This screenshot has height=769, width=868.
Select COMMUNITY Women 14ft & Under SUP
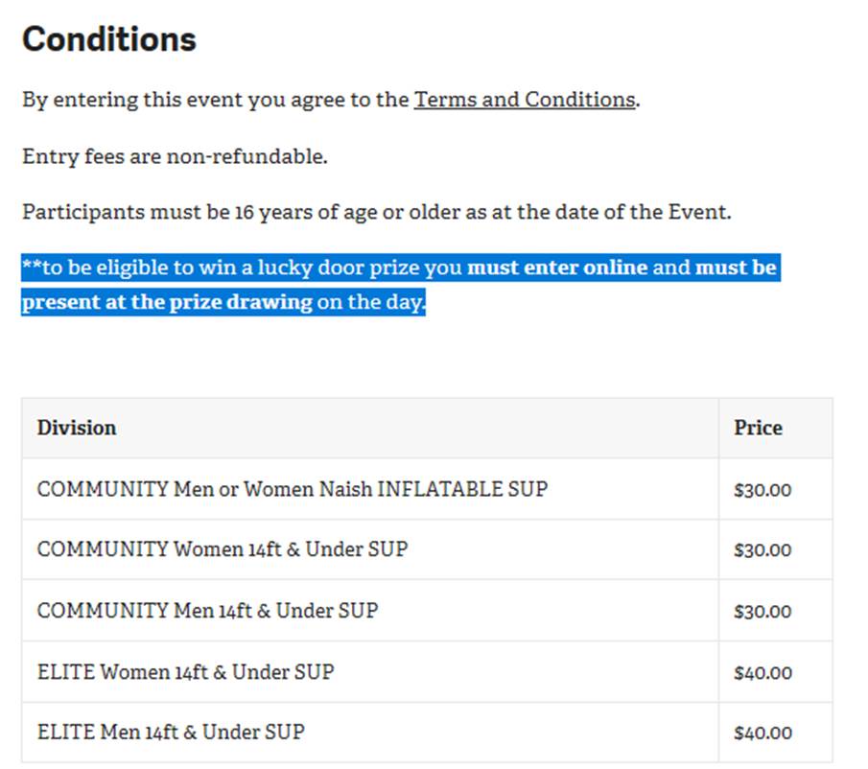pos(223,549)
